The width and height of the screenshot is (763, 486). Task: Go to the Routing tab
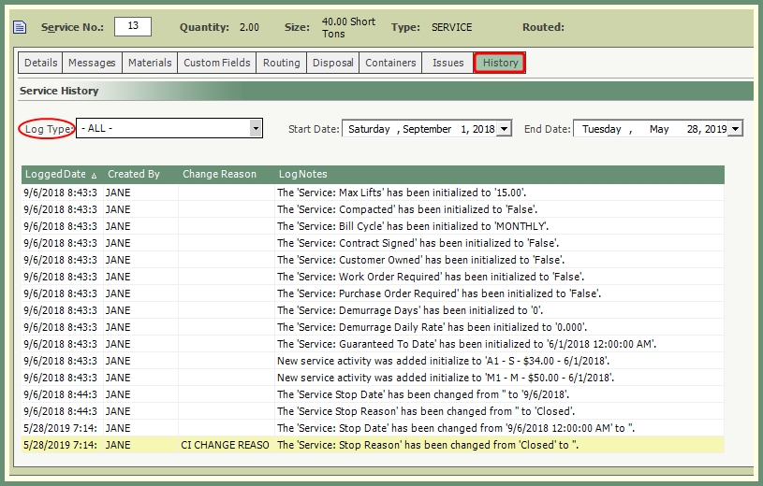281,63
